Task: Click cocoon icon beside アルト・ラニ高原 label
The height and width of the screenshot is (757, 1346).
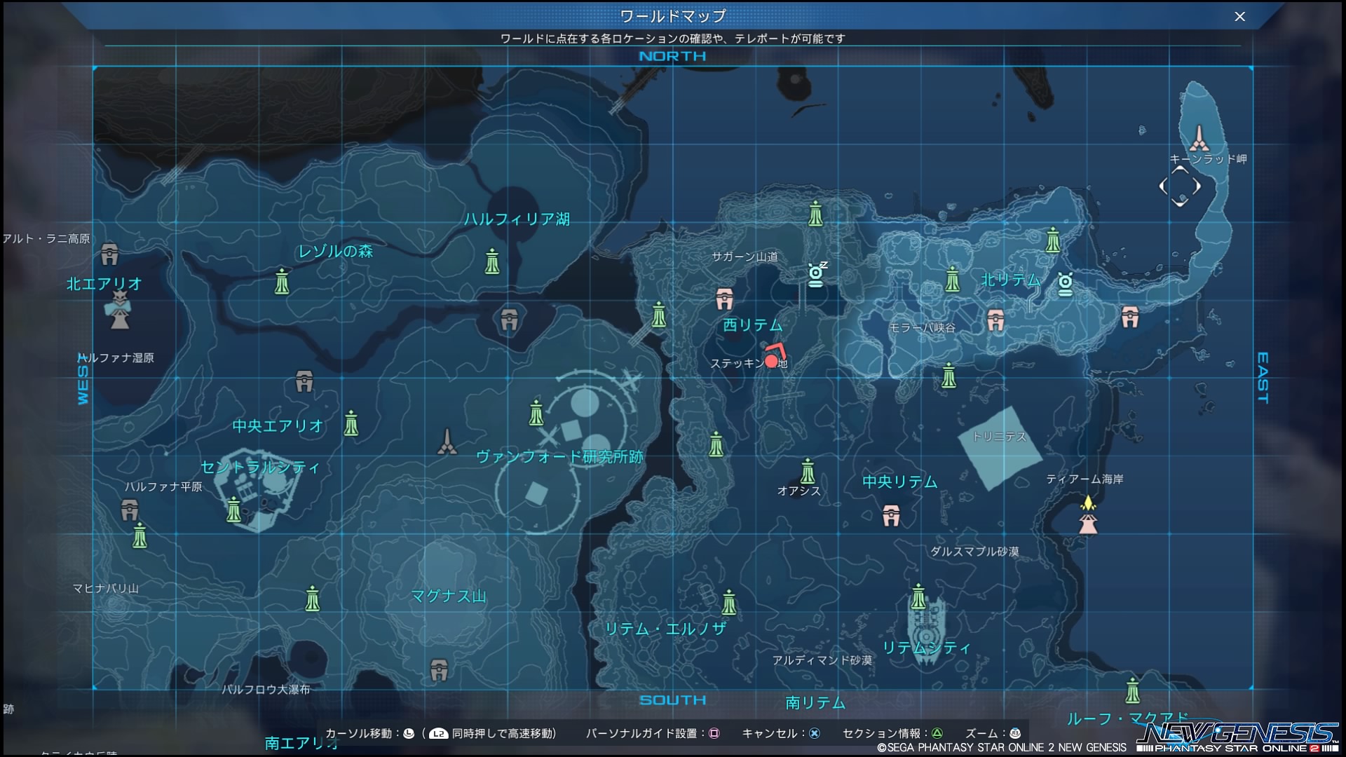Action: point(109,254)
